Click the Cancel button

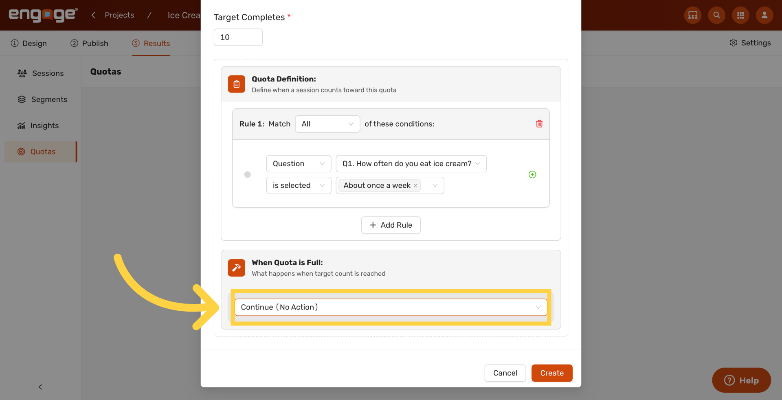tap(505, 373)
